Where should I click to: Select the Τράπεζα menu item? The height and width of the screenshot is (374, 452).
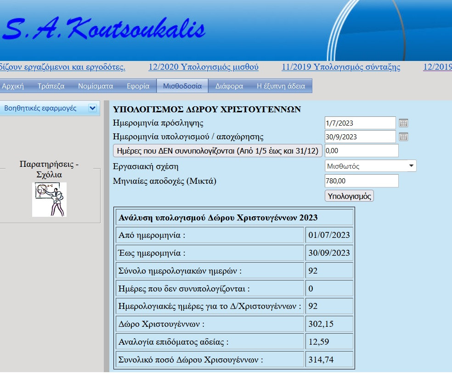pyautogui.click(x=51, y=86)
